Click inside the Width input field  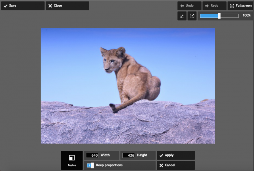click(92, 156)
